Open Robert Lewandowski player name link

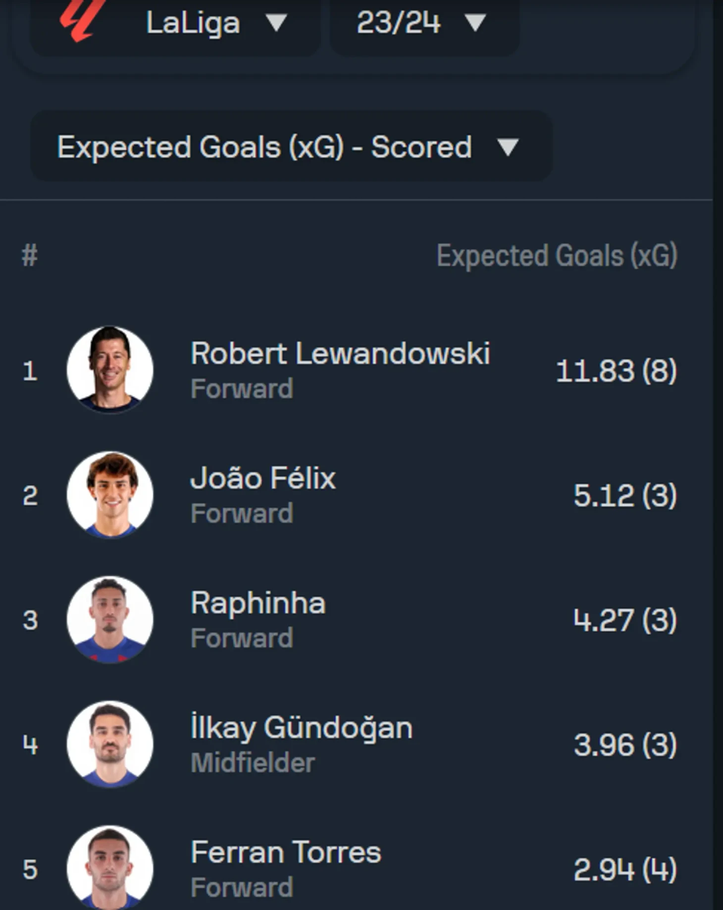point(341,354)
